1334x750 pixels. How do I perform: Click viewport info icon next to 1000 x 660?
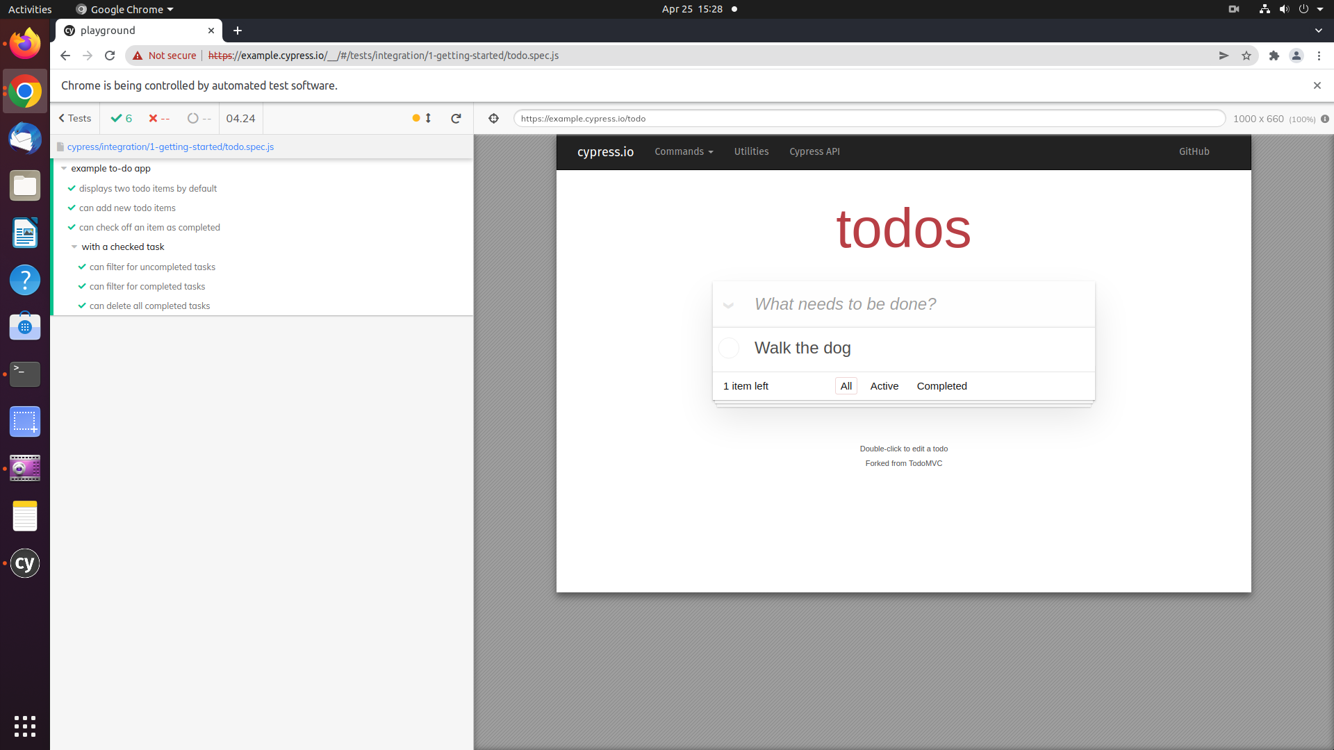[x=1325, y=119]
